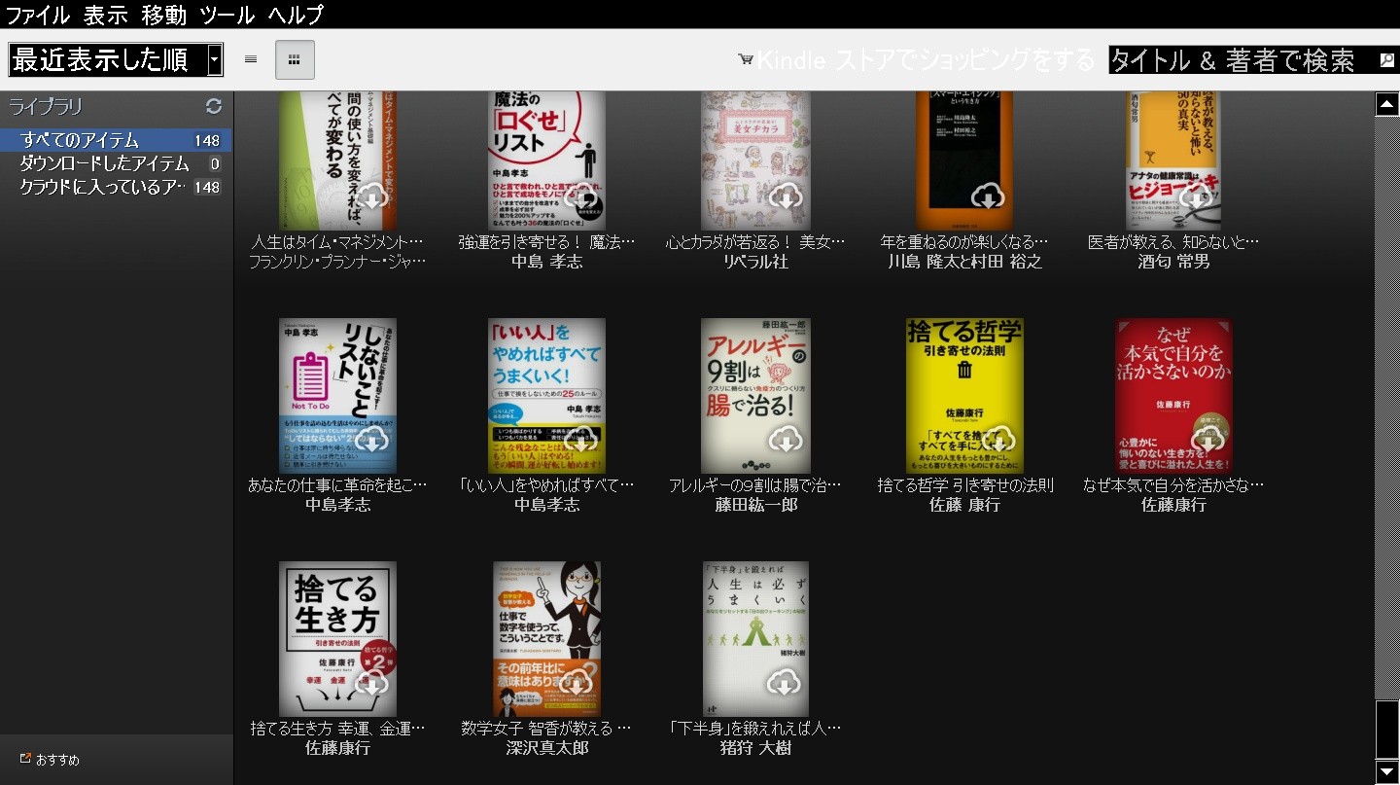Select クラウドに入っているア… in the sidebar

pos(116,187)
